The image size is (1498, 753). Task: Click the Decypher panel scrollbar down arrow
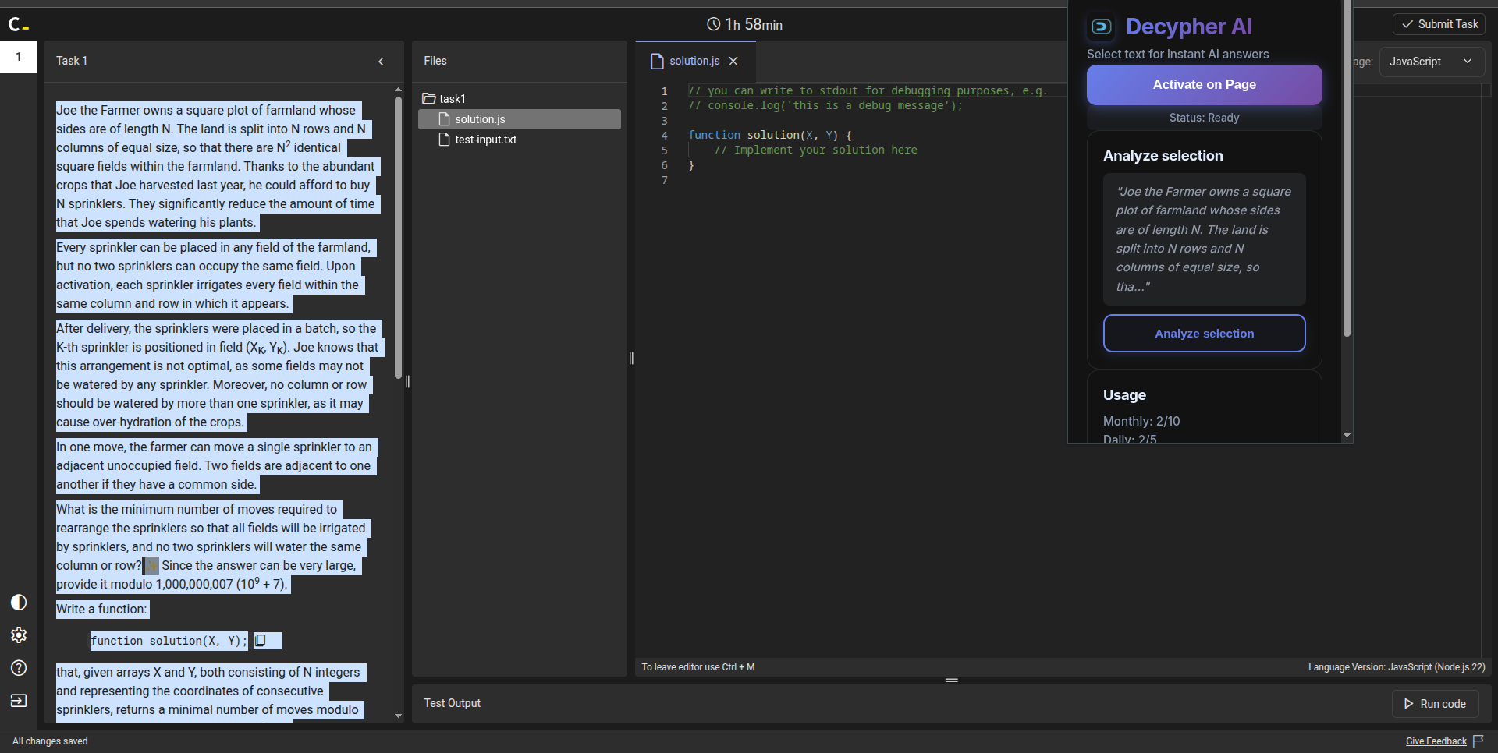tap(1347, 436)
